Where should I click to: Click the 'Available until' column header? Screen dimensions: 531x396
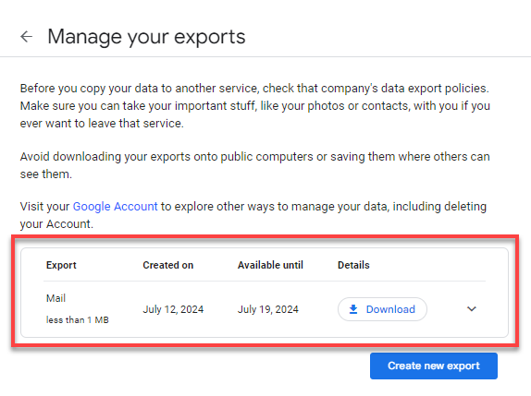[x=270, y=265]
